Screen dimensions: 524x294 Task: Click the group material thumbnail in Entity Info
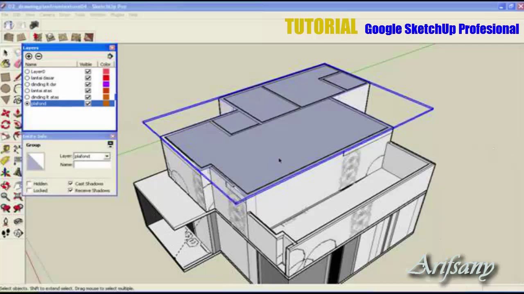[x=35, y=161]
